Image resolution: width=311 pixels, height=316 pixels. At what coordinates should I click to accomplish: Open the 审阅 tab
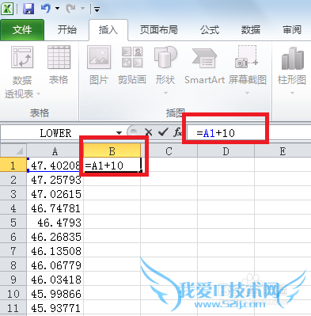(x=292, y=30)
